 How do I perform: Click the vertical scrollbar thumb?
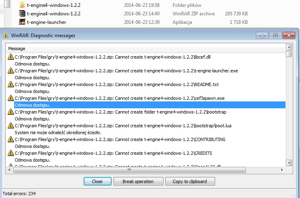coord(289,54)
